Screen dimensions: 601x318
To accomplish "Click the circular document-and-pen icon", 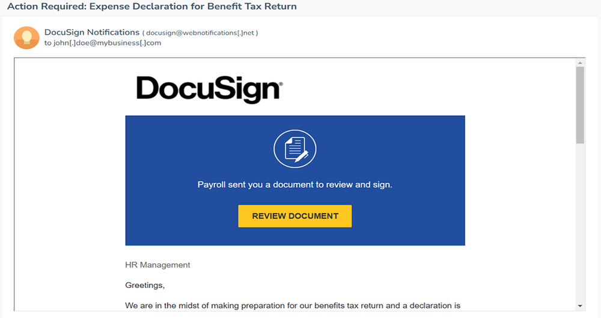I will pos(294,148).
